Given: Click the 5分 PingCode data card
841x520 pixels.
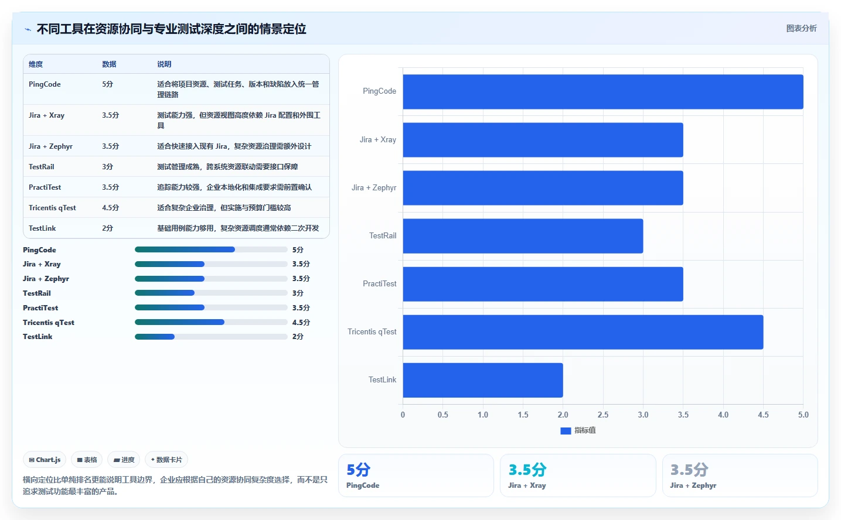Looking at the screenshot, I should (x=416, y=475).
